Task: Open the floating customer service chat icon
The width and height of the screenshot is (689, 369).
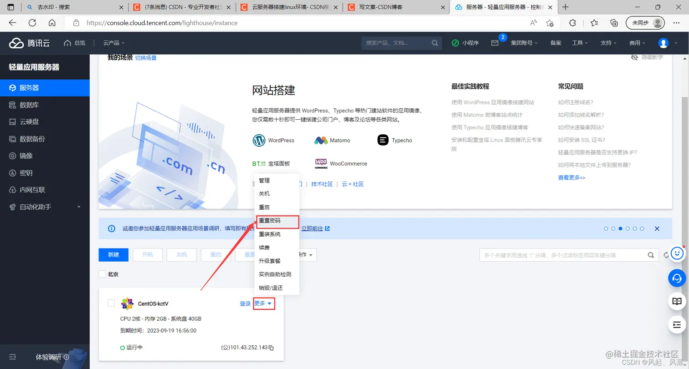Action: tap(677, 278)
